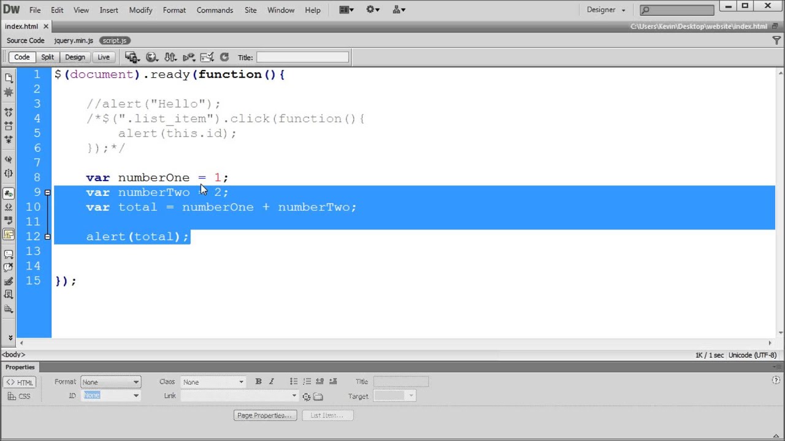
Task: Open the File menu
Action: point(35,10)
